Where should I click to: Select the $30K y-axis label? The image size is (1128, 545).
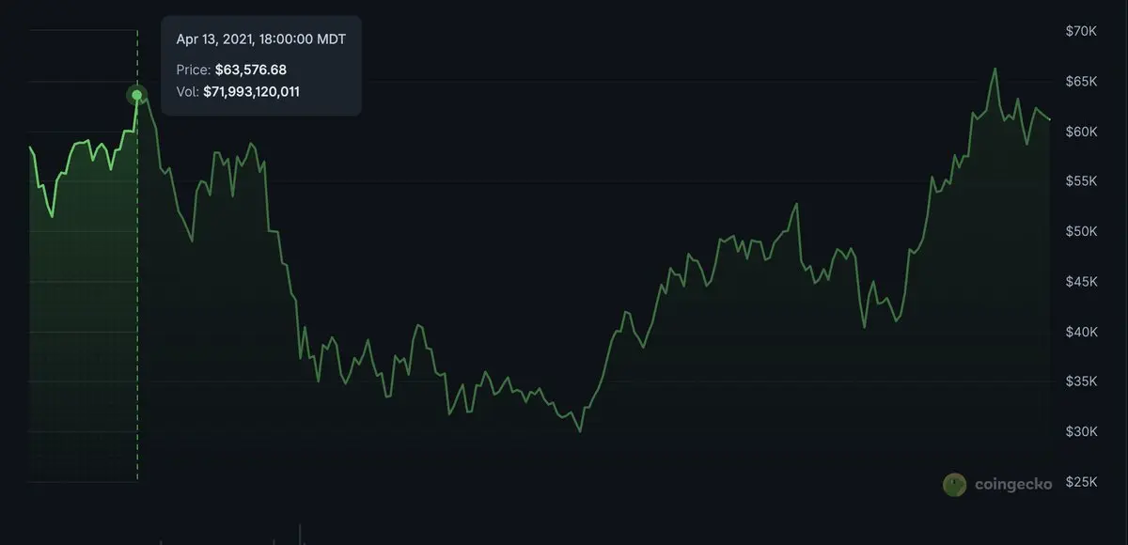(x=1081, y=432)
